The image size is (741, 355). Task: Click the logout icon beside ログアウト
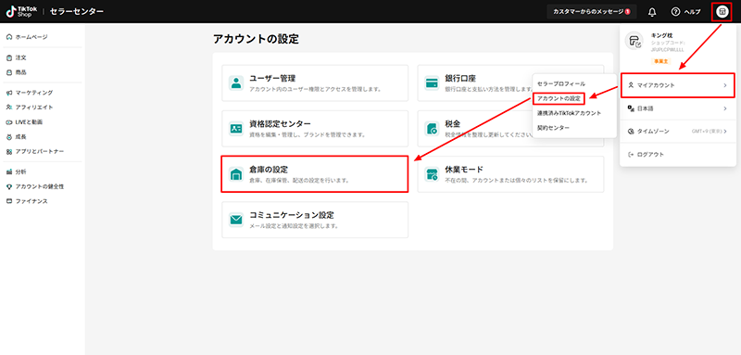click(631, 154)
